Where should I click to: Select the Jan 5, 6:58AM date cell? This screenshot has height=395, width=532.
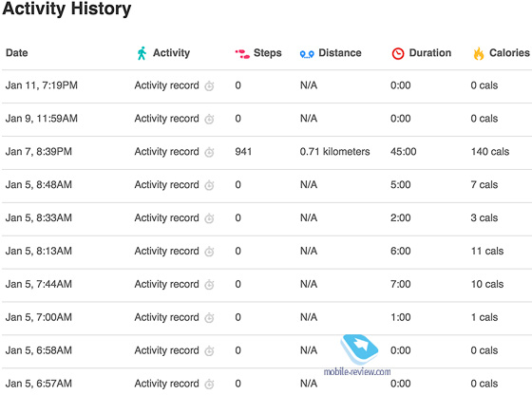pos(39,350)
